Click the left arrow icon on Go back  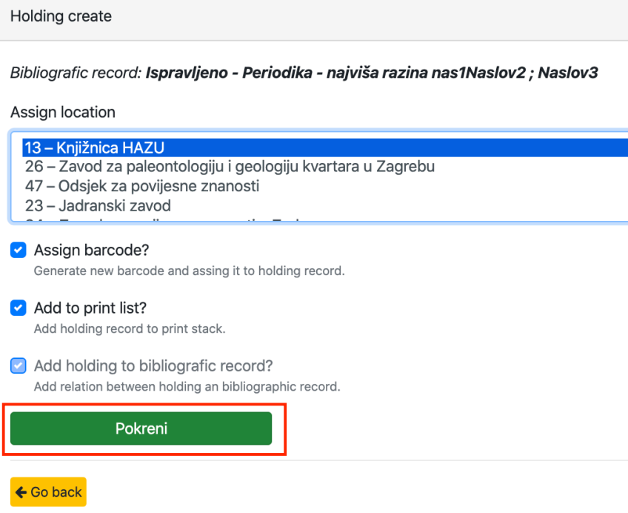pyautogui.click(x=21, y=492)
